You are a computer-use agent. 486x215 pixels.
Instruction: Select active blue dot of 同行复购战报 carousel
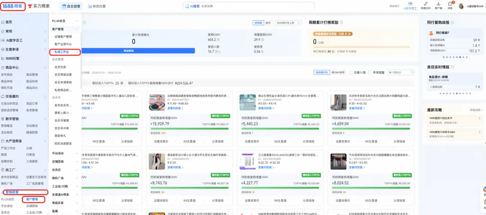click(x=460, y=57)
